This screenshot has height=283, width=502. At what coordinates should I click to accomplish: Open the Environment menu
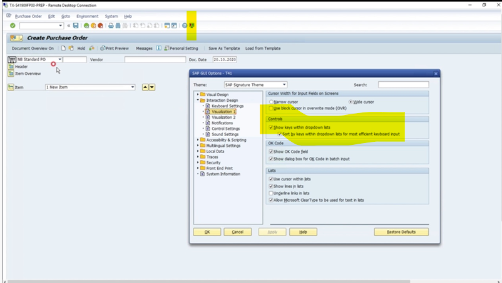click(88, 16)
